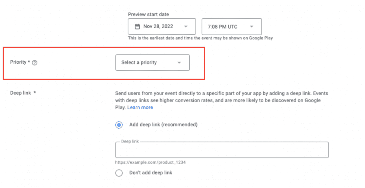
Task: Enable the recommended deep link radio button
Action: (x=119, y=125)
